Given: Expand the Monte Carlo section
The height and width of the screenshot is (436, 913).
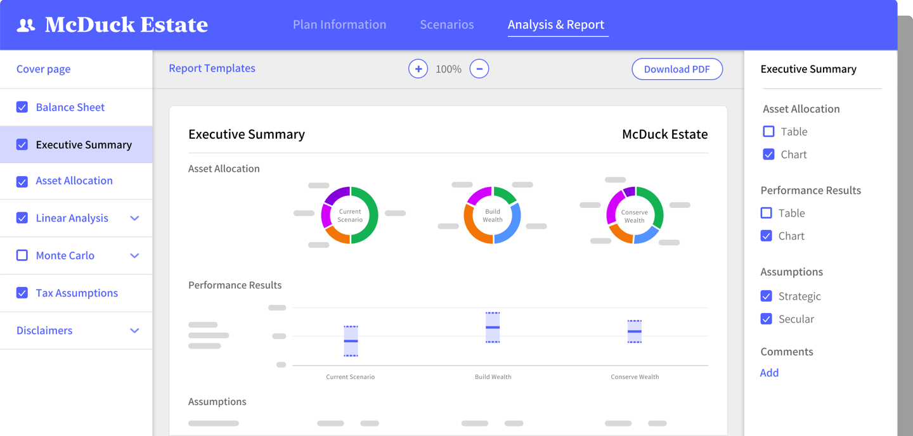Looking at the screenshot, I should [x=134, y=255].
